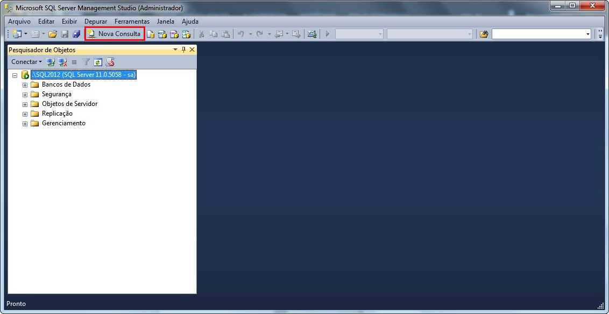Open the Ferramentas menu
The width and height of the screenshot is (609, 314).
132,22
